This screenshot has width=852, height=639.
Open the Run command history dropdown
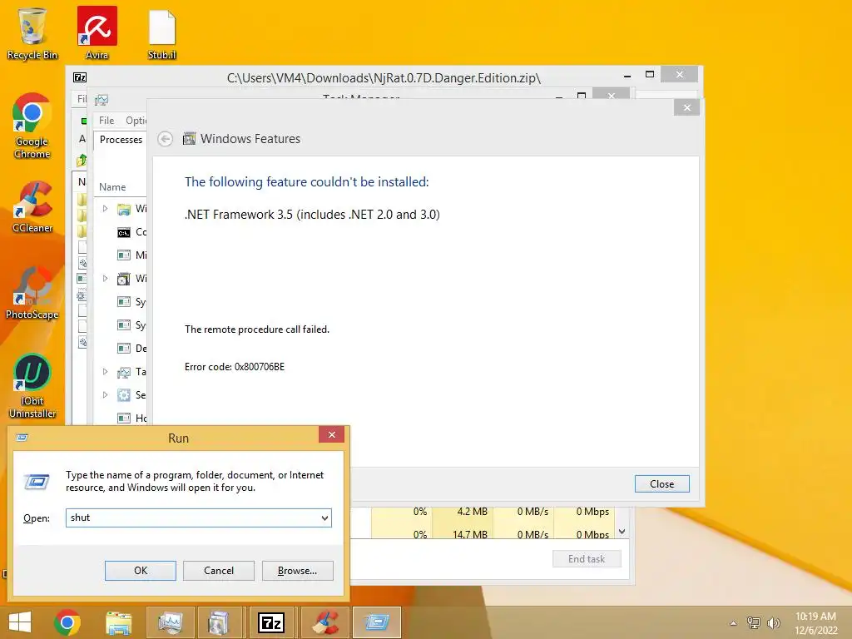(325, 518)
